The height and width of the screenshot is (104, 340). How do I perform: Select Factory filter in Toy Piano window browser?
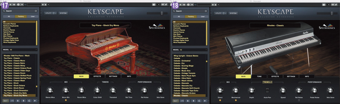pyautogui.click(x=21, y=17)
